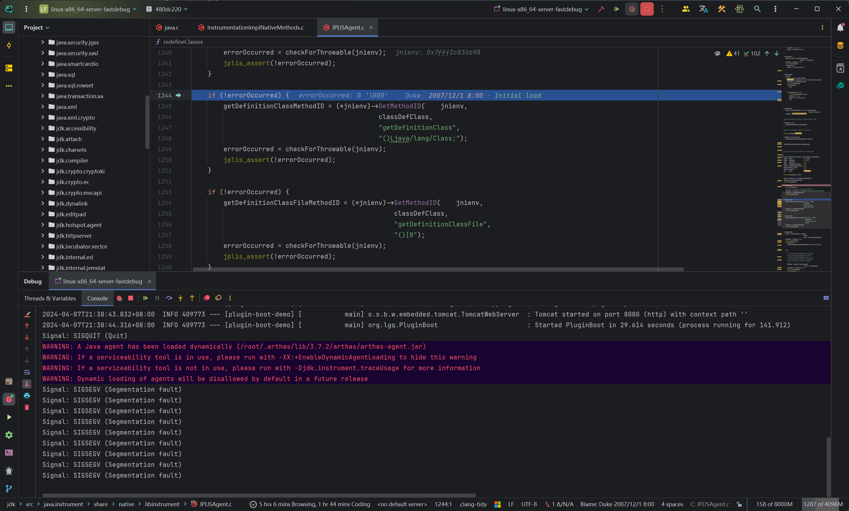The width and height of the screenshot is (849, 511).
Task: Switch to Threads & Variables tab
Action: click(x=50, y=298)
